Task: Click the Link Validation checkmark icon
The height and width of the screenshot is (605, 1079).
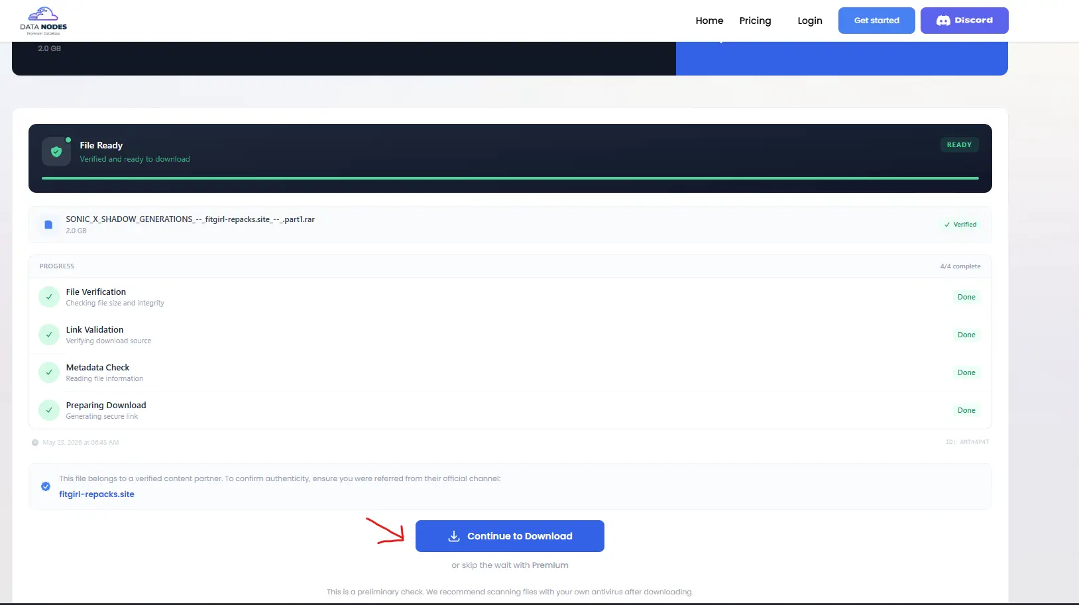Action: (49, 335)
